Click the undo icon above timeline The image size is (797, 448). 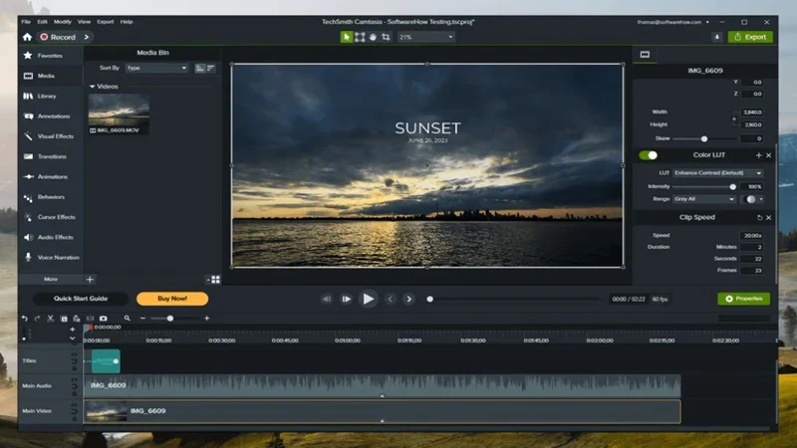(24, 319)
